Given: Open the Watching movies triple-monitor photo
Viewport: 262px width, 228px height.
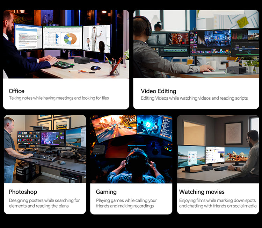Looking at the screenshot, I should pos(218,149).
